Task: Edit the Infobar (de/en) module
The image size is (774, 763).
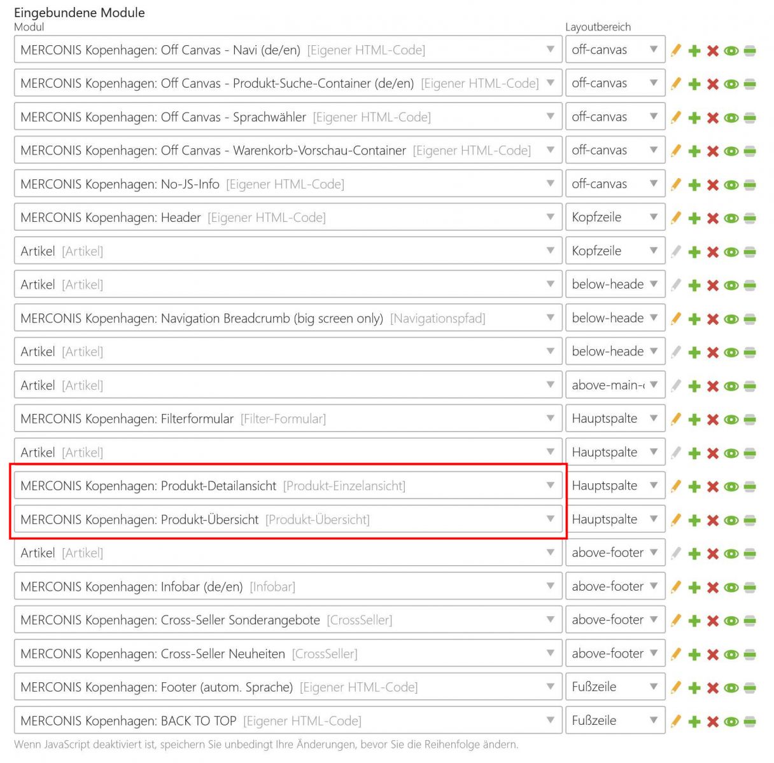Action: pyautogui.click(x=676, y=587)
